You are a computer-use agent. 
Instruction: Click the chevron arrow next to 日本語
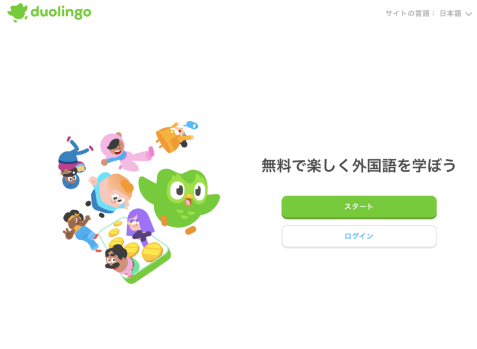(x=469, y=14)
